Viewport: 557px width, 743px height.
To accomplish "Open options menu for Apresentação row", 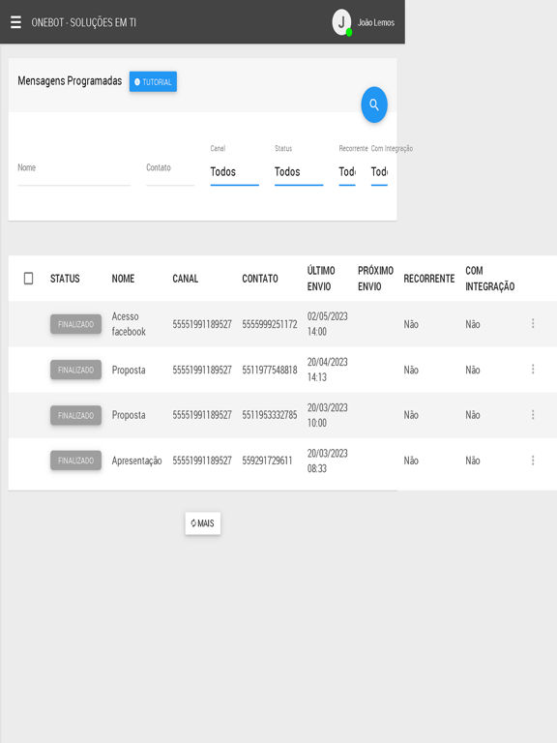I will pos(533,461).
